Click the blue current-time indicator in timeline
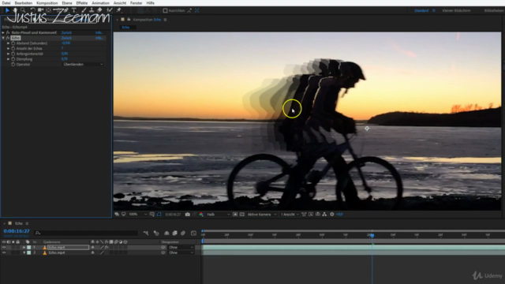Screen dimensions: 505x284 click(x=372, y=236)
